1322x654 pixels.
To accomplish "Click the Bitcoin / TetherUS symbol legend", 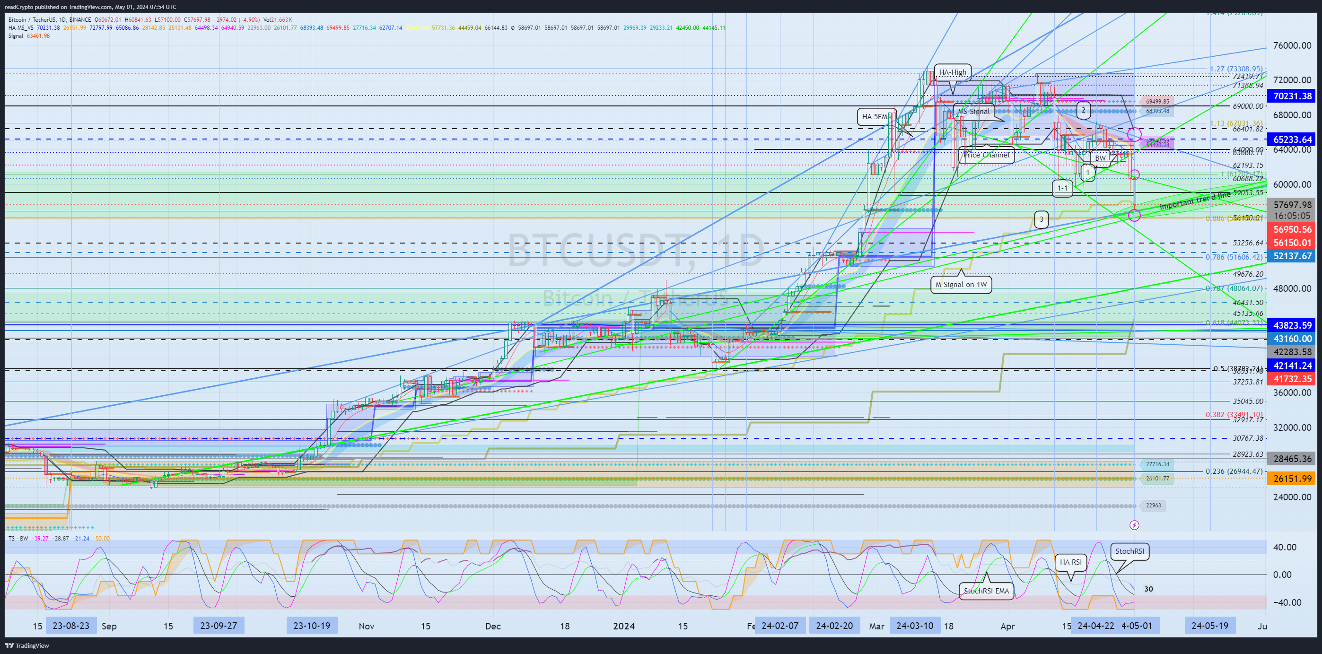I will tap(50, 20).
